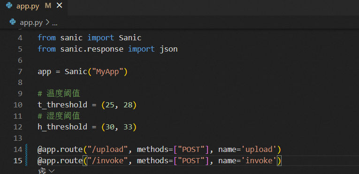Click the '# 湿度阈值' comment
Screen dimensions: 359x174
[59, 116]
